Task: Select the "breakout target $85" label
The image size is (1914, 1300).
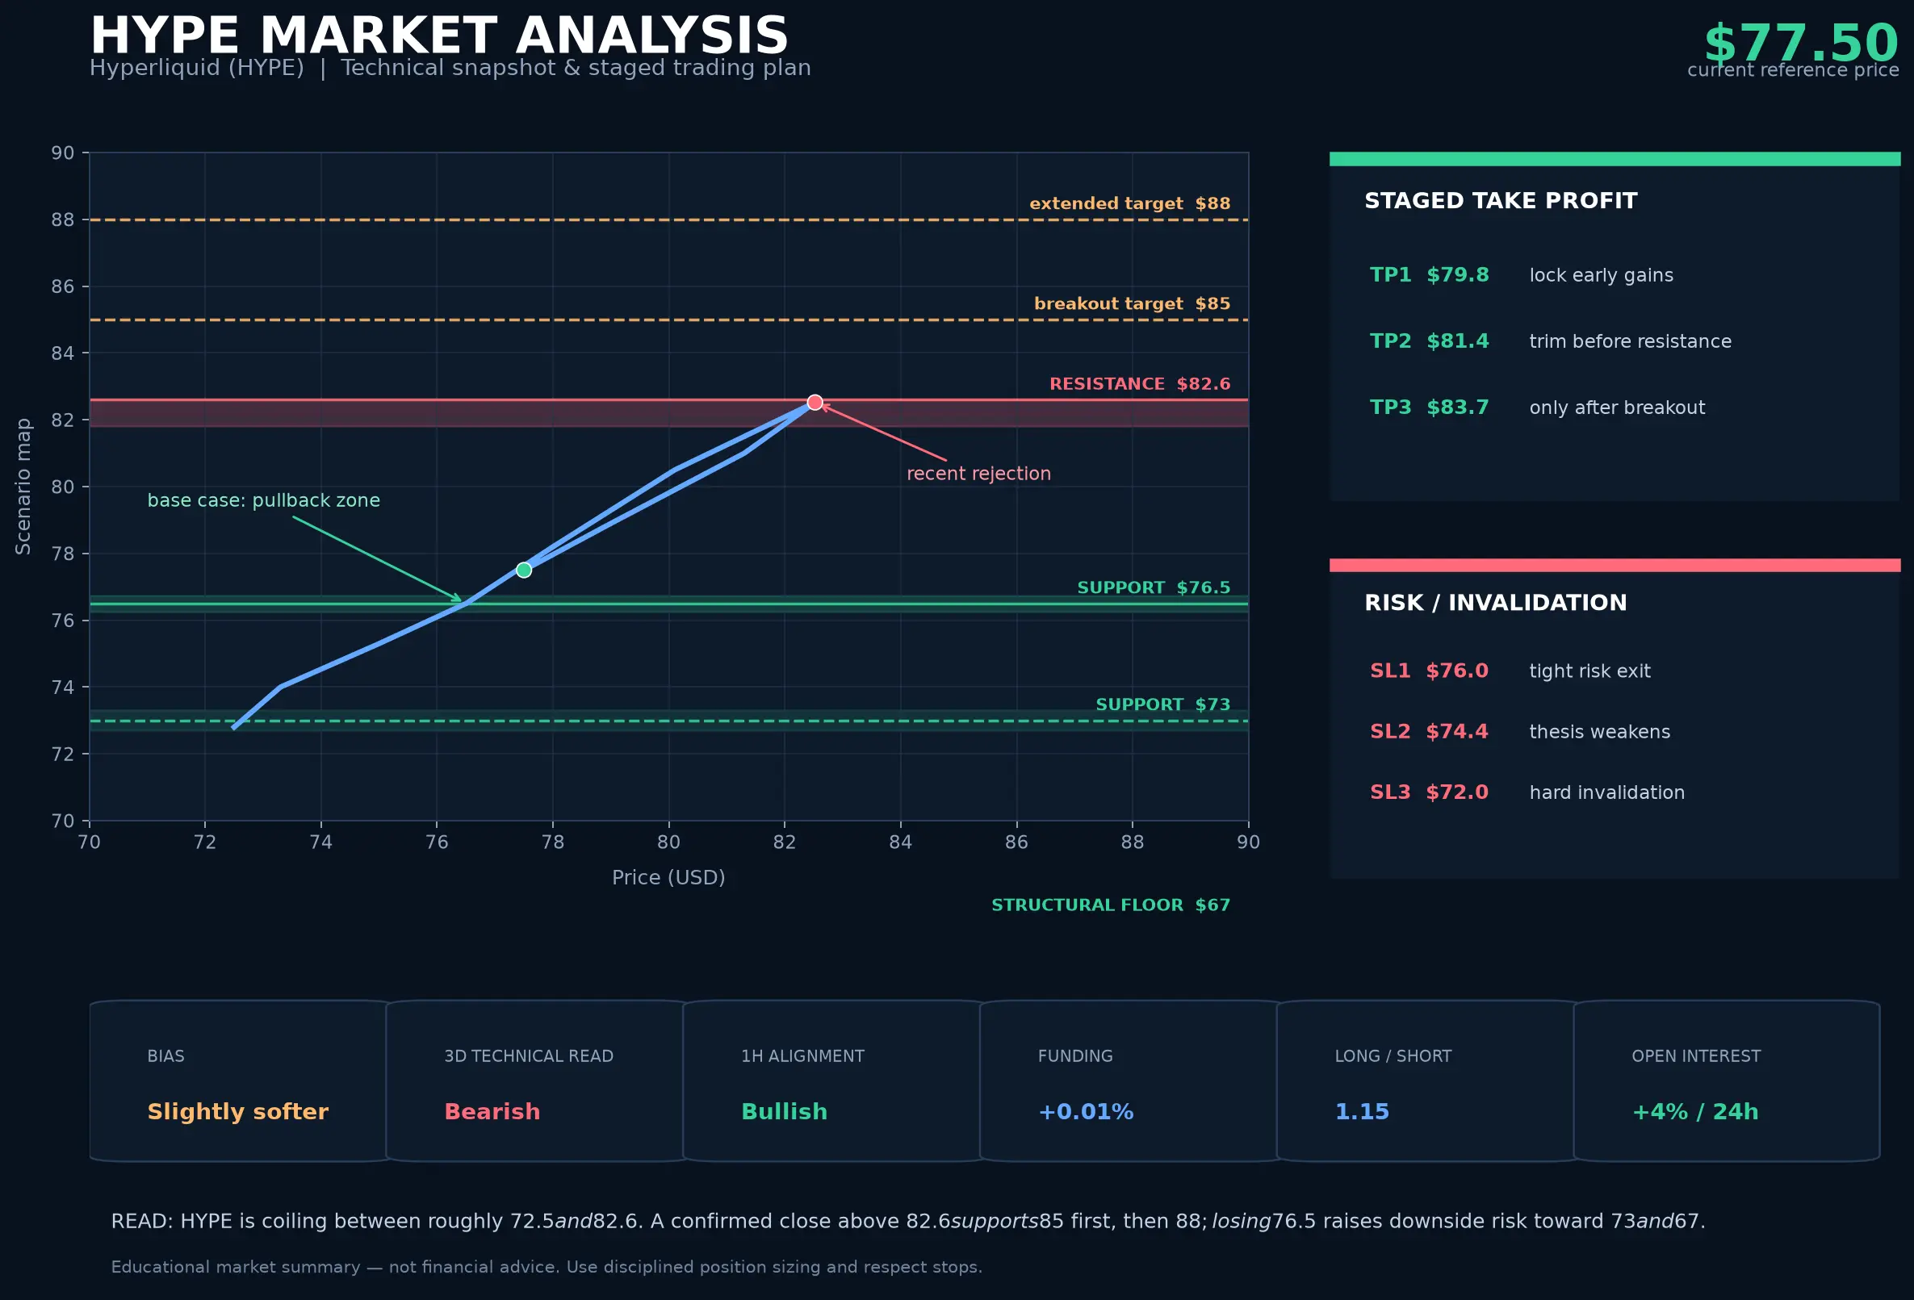Action: [1133, 303]
